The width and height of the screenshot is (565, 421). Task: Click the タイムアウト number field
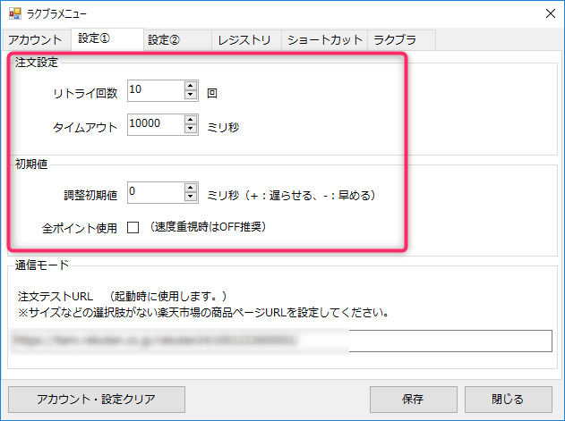(154, 125)
